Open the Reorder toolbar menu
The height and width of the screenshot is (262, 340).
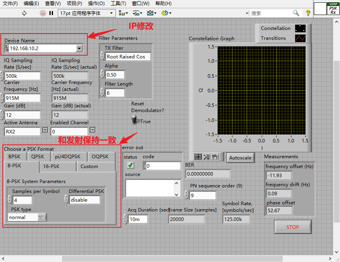click(x=166, y=13)
